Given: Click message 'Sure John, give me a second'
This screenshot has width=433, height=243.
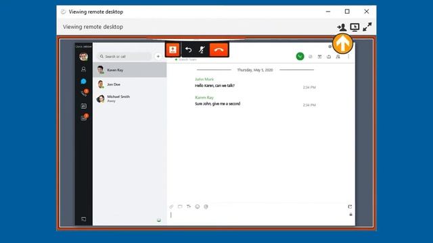Looking at the screenshot, I should click(x=218, y=104).
